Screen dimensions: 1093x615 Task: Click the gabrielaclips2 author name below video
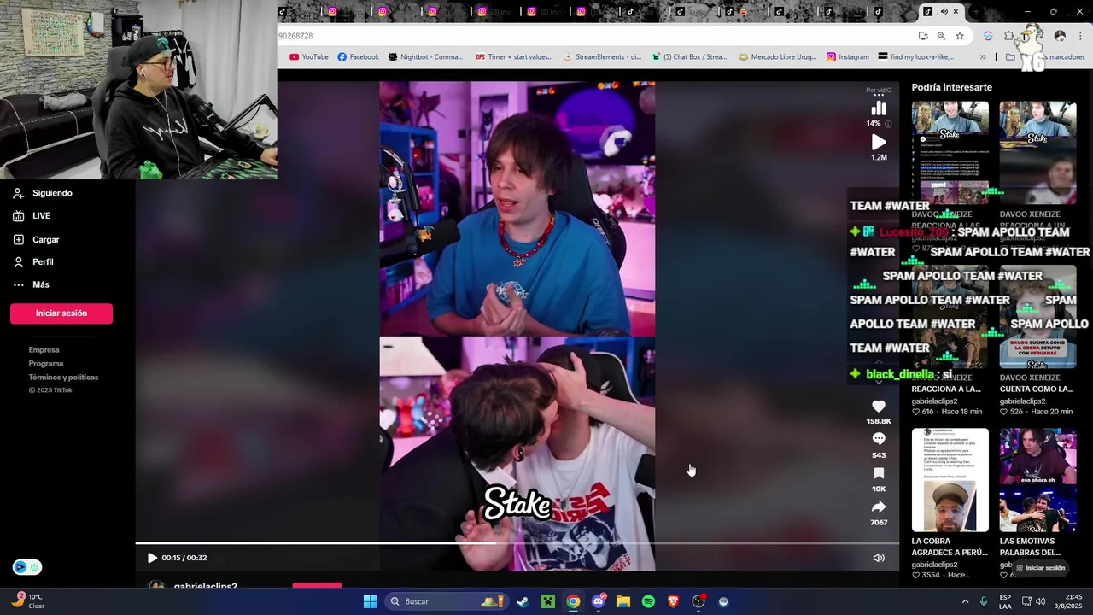(x=205, y=586)
